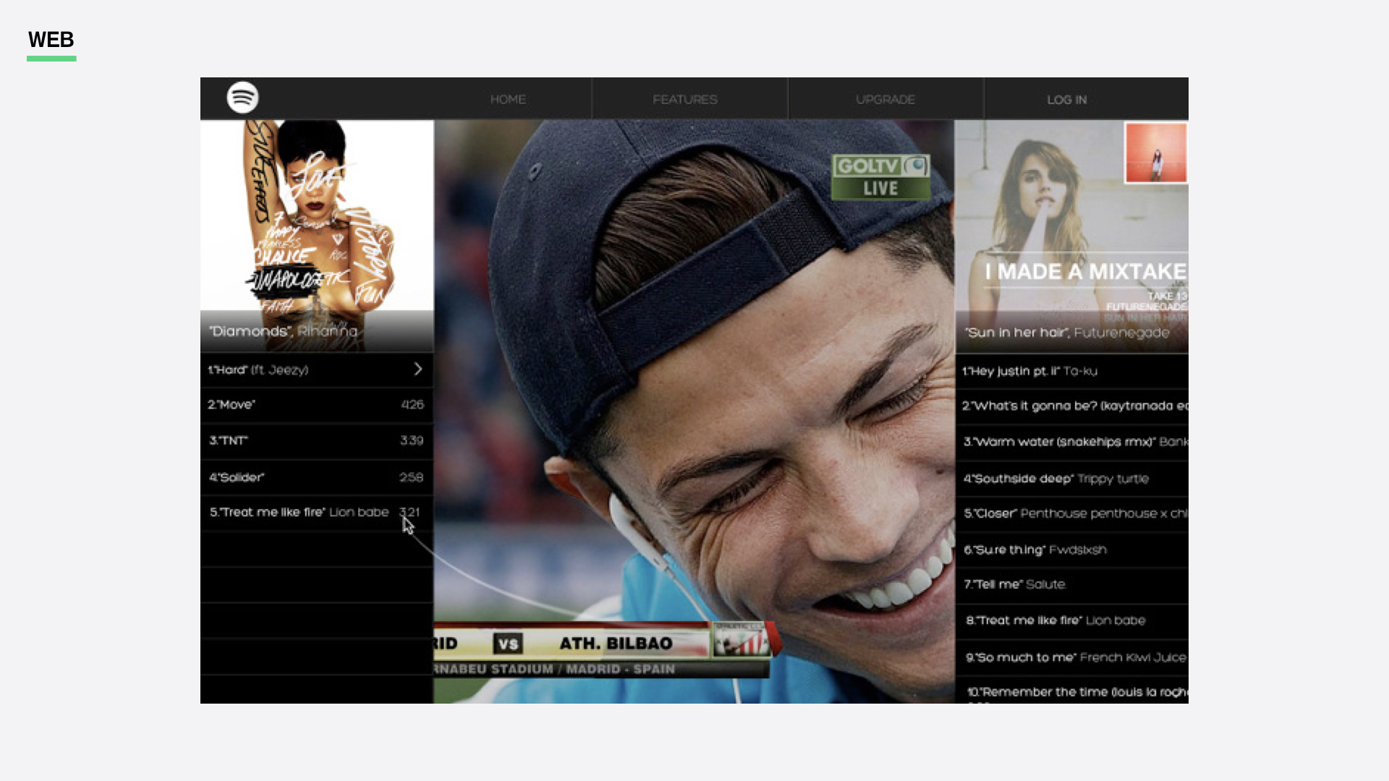Click the 4:26 duration of "Move"
Viewport: 1389px width, 781px height.
(x=412, y=405)
